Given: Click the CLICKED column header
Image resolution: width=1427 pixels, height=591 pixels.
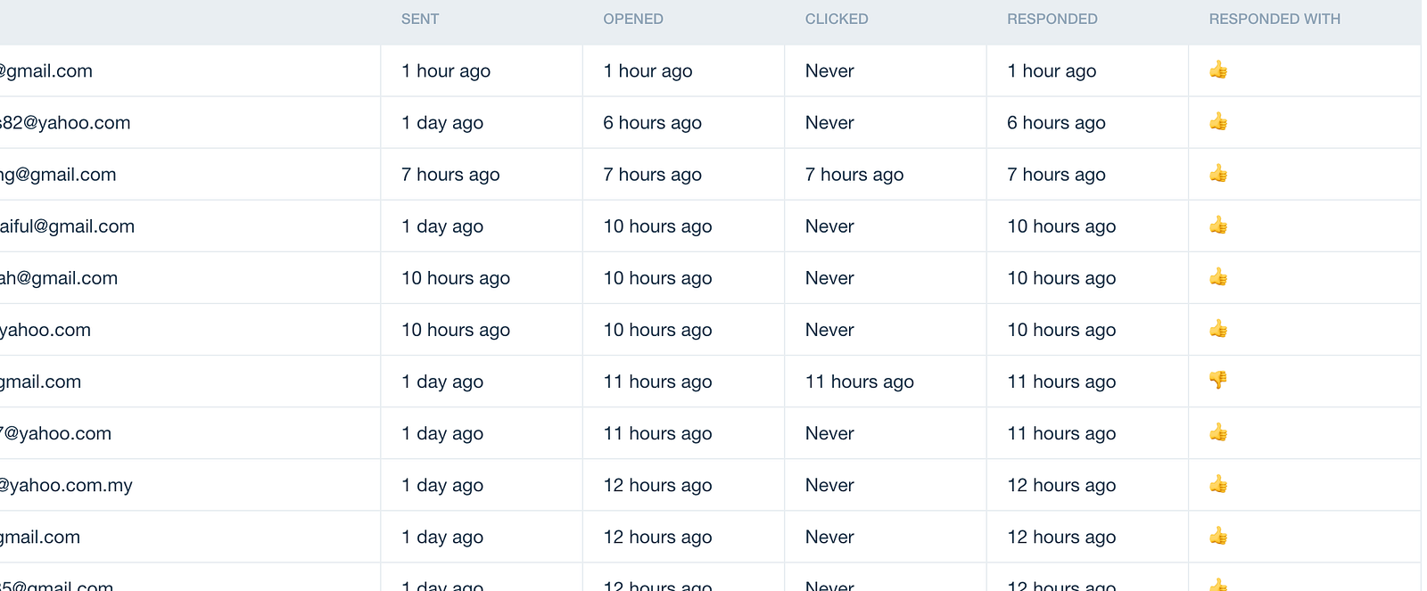Looking at the screenshot, I should (x=837, y=19).
